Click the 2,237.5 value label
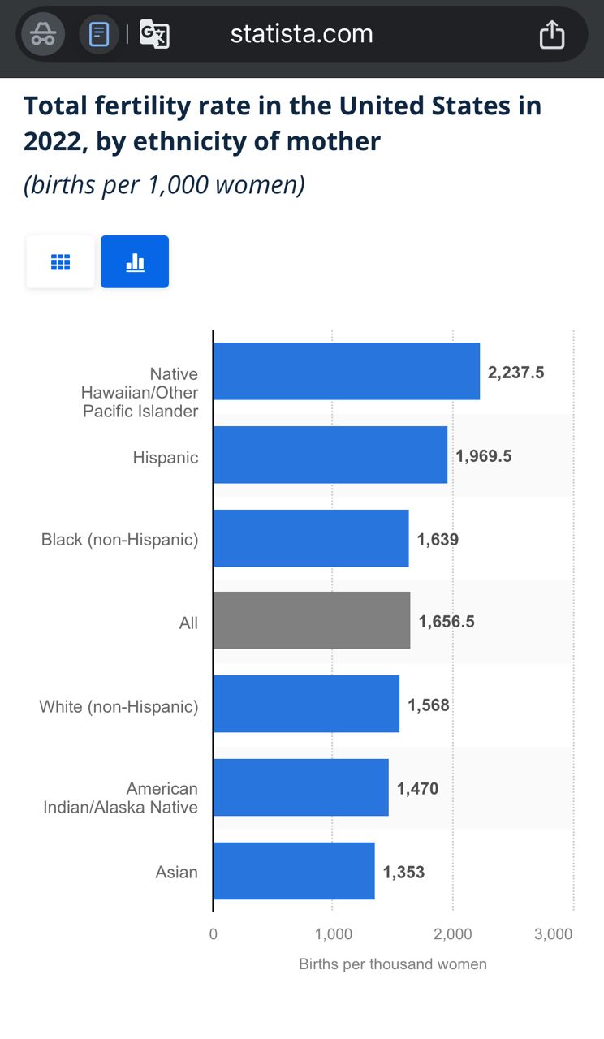The height and width of the screenshot is (1039, 604). pos(516,373)
